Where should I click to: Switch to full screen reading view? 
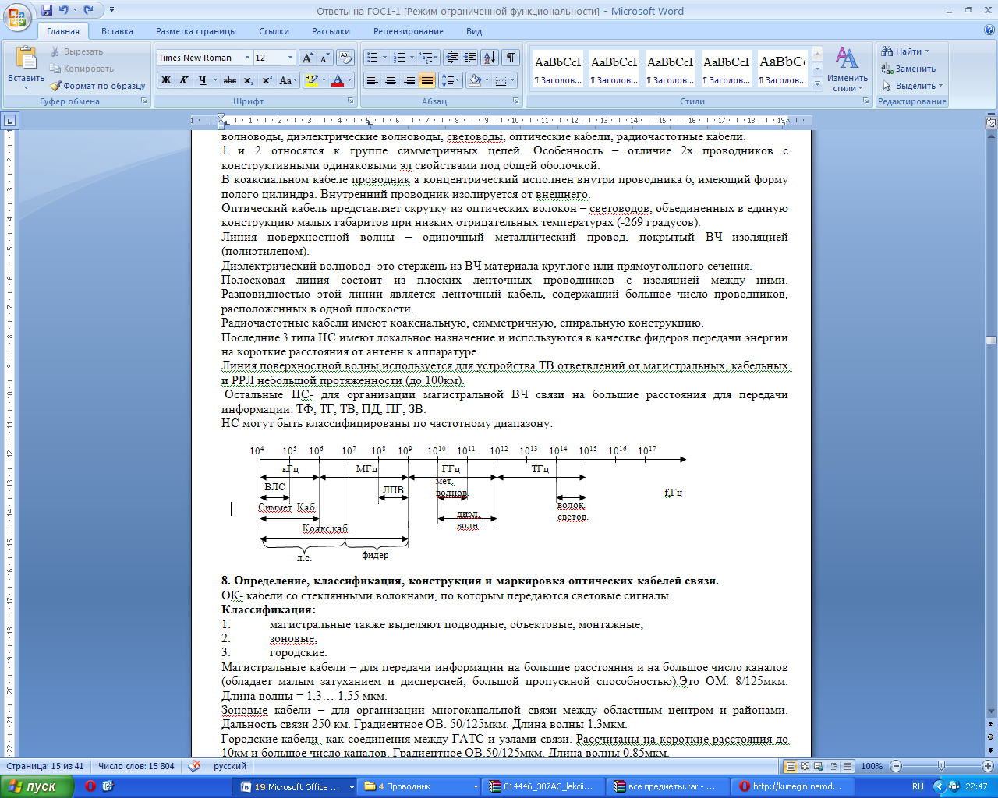tap(805, 766)
